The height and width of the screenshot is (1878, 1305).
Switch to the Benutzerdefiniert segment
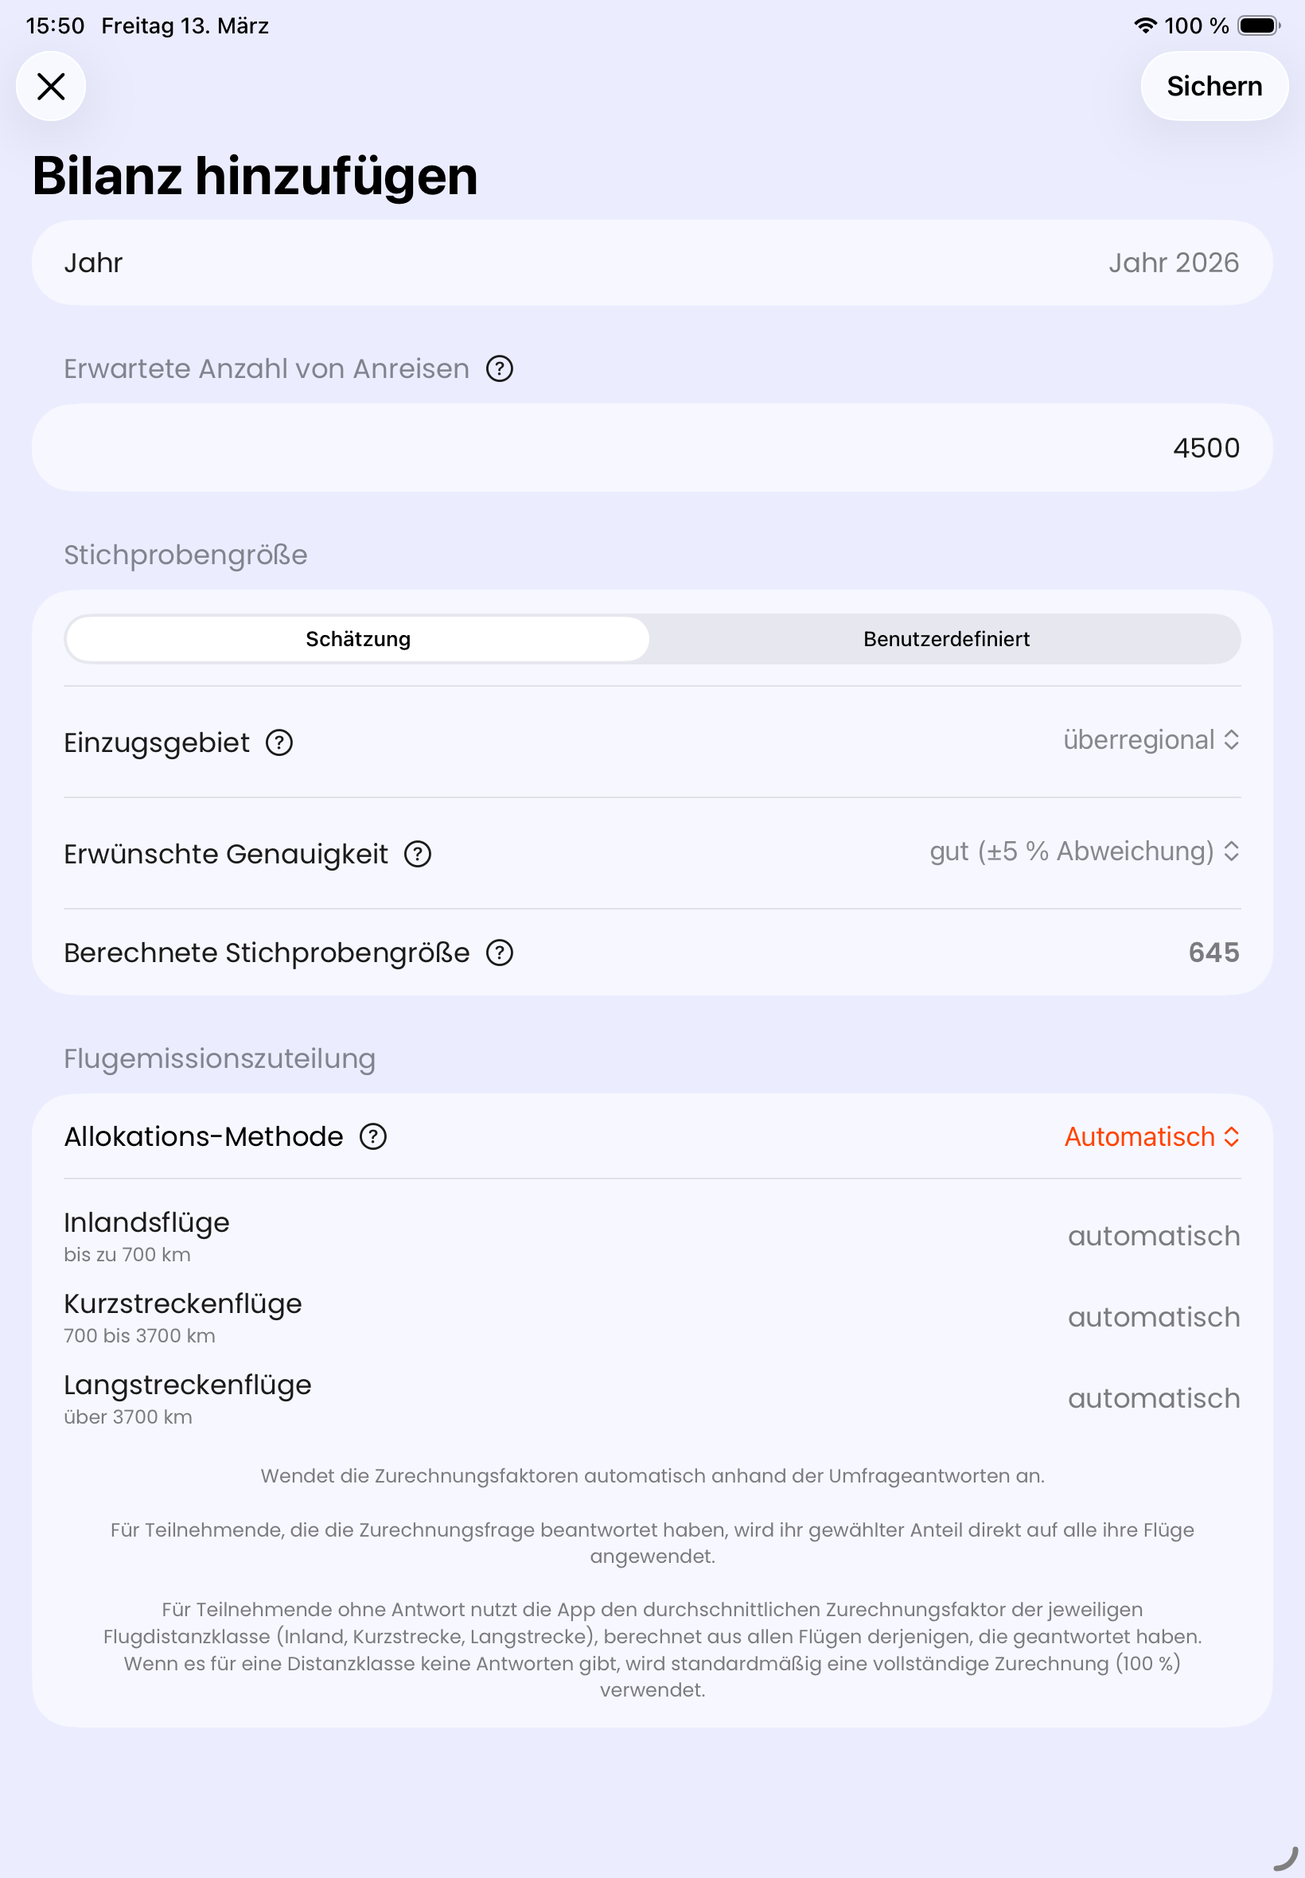point(946,638)
